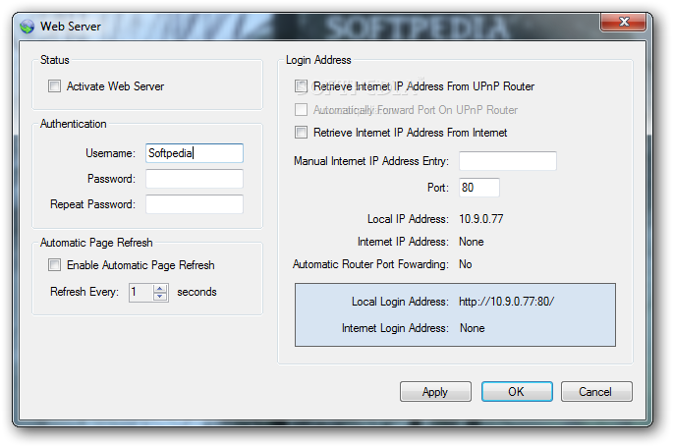Click the word seconds after the refresh spinner
Image resolution: width=673 pixels, height=447 pixels.
coord(197,292)
